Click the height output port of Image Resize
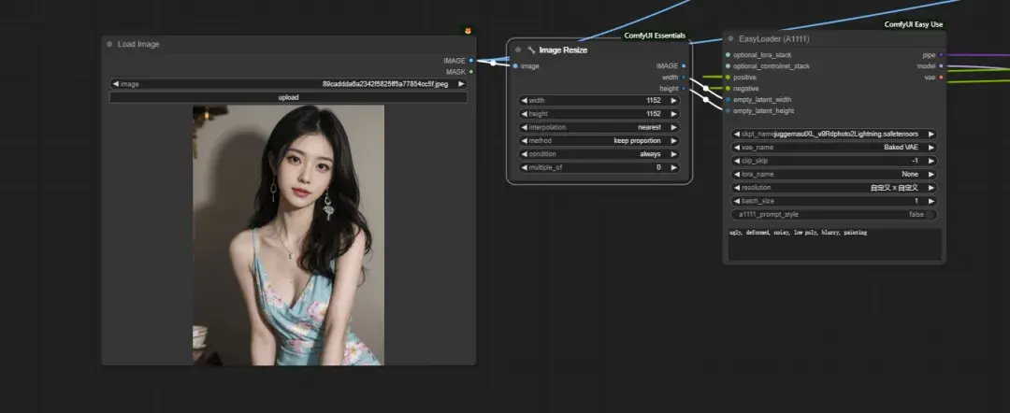 tap(684, 88)
